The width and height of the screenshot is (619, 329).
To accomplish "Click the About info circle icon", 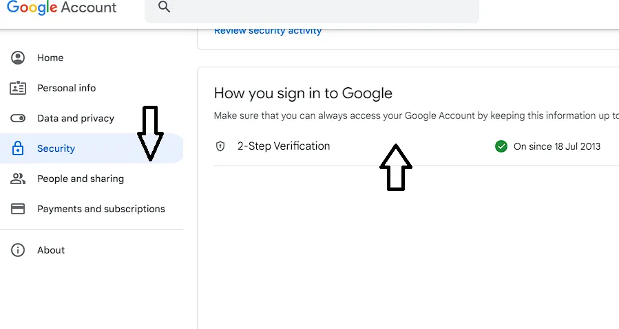I will tap(18, 250).
